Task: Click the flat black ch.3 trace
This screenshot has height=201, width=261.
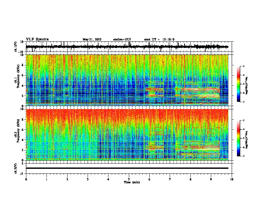Action: pyautogui.click(x=127, y=168)
